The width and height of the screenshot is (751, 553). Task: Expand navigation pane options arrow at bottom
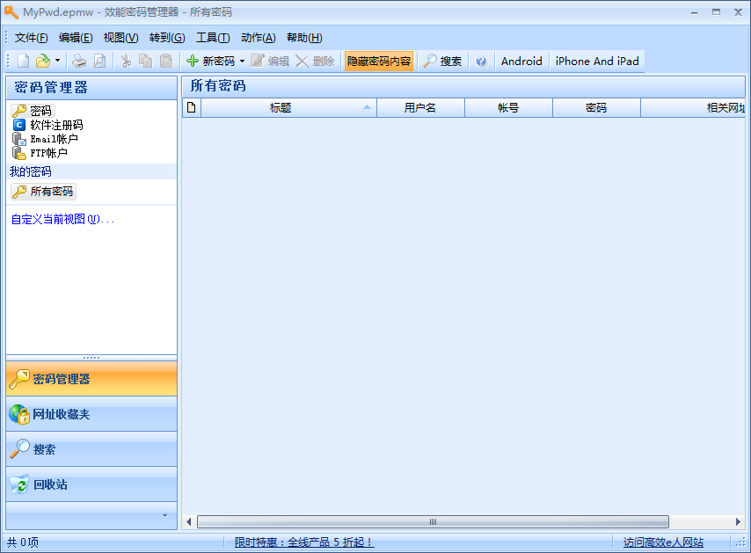tap(164, 515)
